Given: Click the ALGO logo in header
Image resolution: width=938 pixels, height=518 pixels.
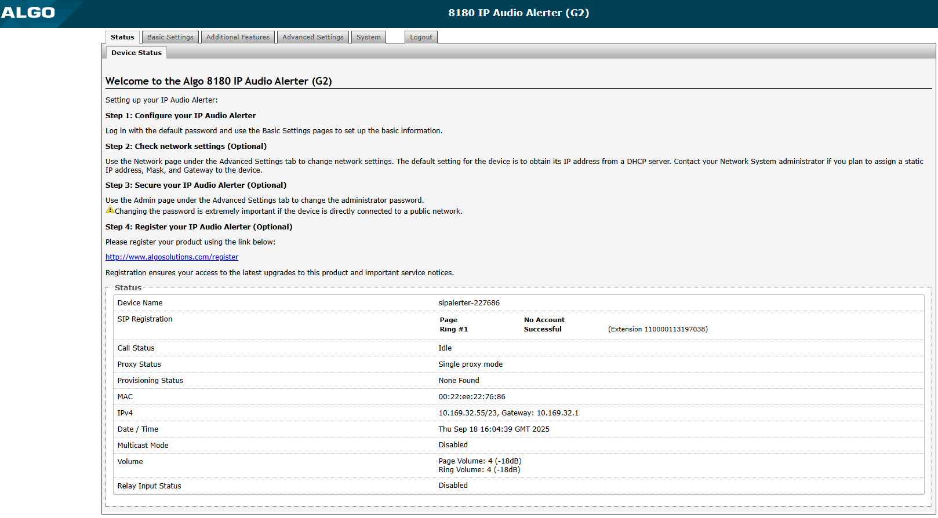Looking at the screenshot, I should point(28,13).
